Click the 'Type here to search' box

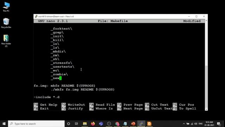coord(36,124)
